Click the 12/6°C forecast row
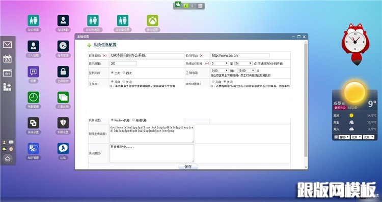This screenshot has height=202, width=382. [x=354, y=122]
